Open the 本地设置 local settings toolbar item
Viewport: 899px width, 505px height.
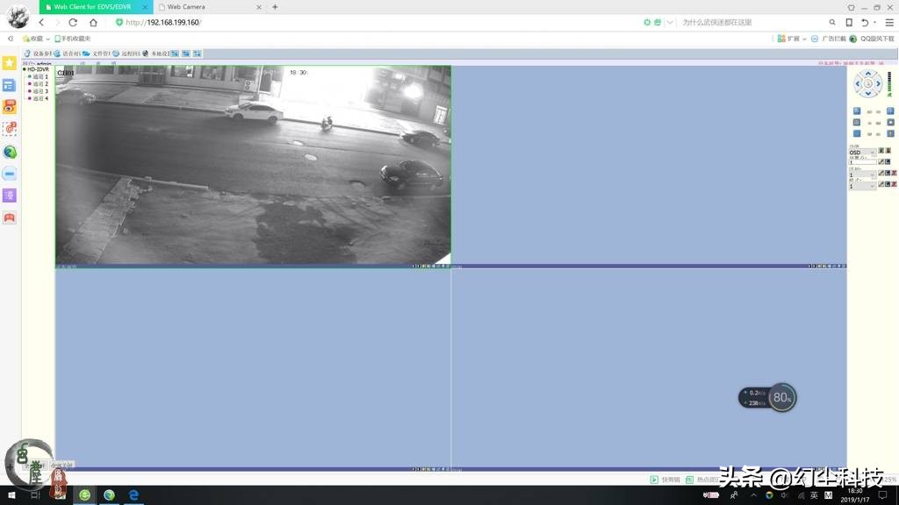click(156, 53)
